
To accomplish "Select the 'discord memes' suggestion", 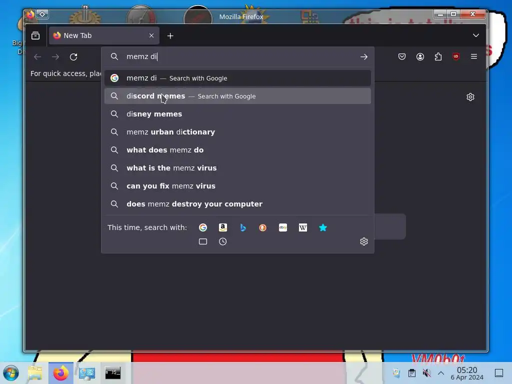I will (x=237, y=96).
